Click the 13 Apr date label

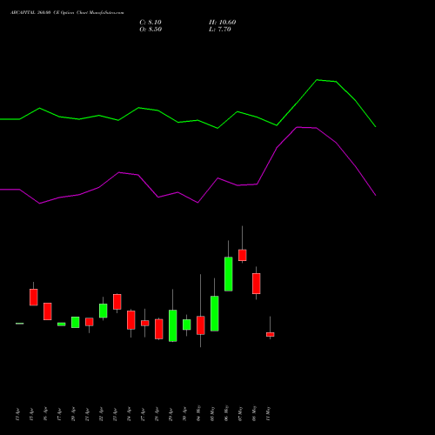point(17,414)
